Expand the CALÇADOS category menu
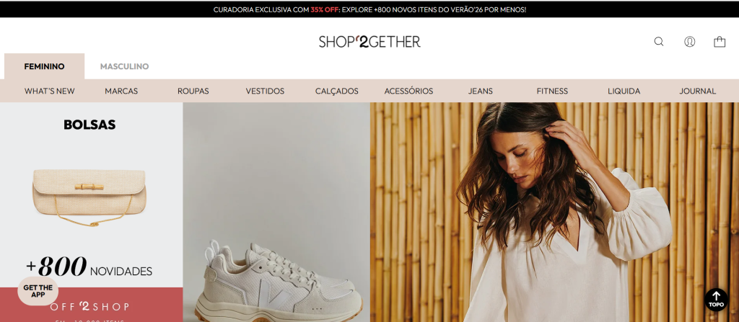The height and width of the screenshot is (322, 739). coord(336,91)
